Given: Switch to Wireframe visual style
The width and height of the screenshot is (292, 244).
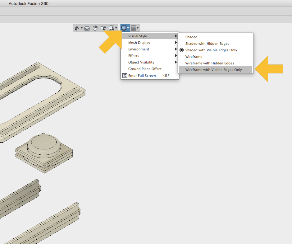Looking at the screenshot, I should pyautogui.click(x=194, y=57).
